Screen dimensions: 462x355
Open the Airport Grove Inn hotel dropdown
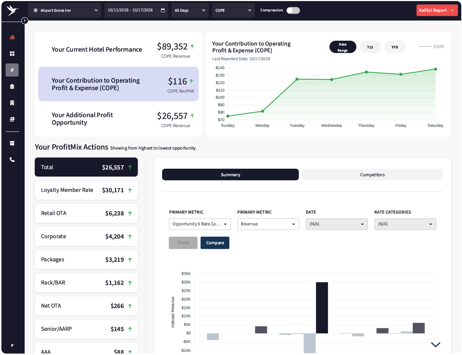pos(65,10)
